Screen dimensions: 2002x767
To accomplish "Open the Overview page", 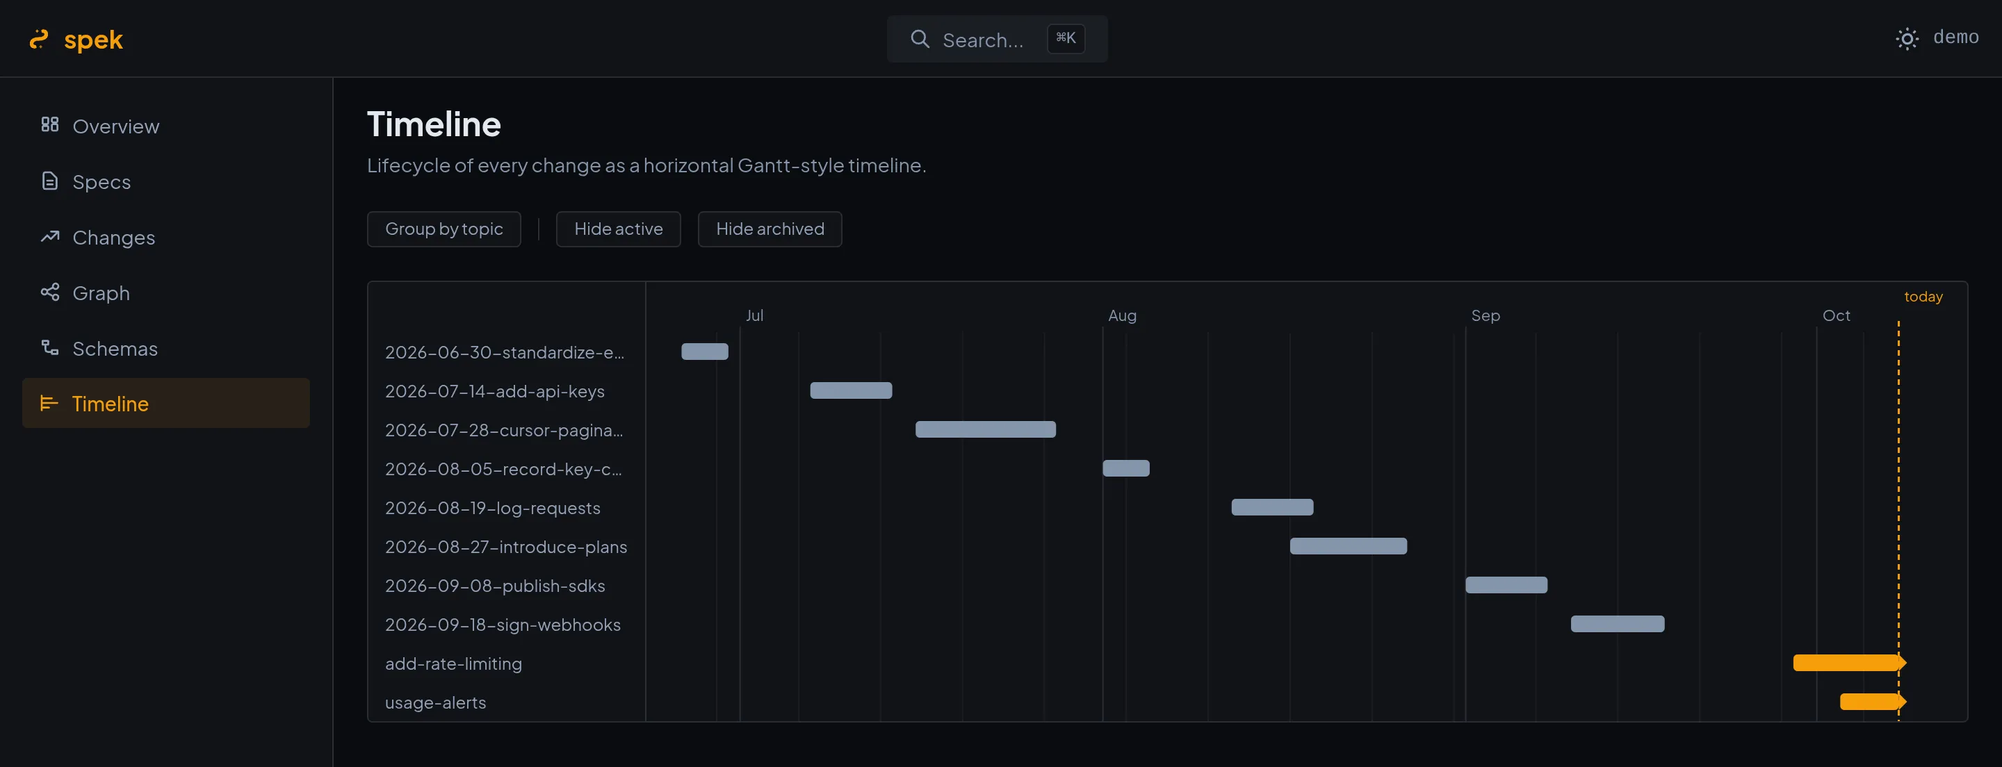I will click(165, 126).
